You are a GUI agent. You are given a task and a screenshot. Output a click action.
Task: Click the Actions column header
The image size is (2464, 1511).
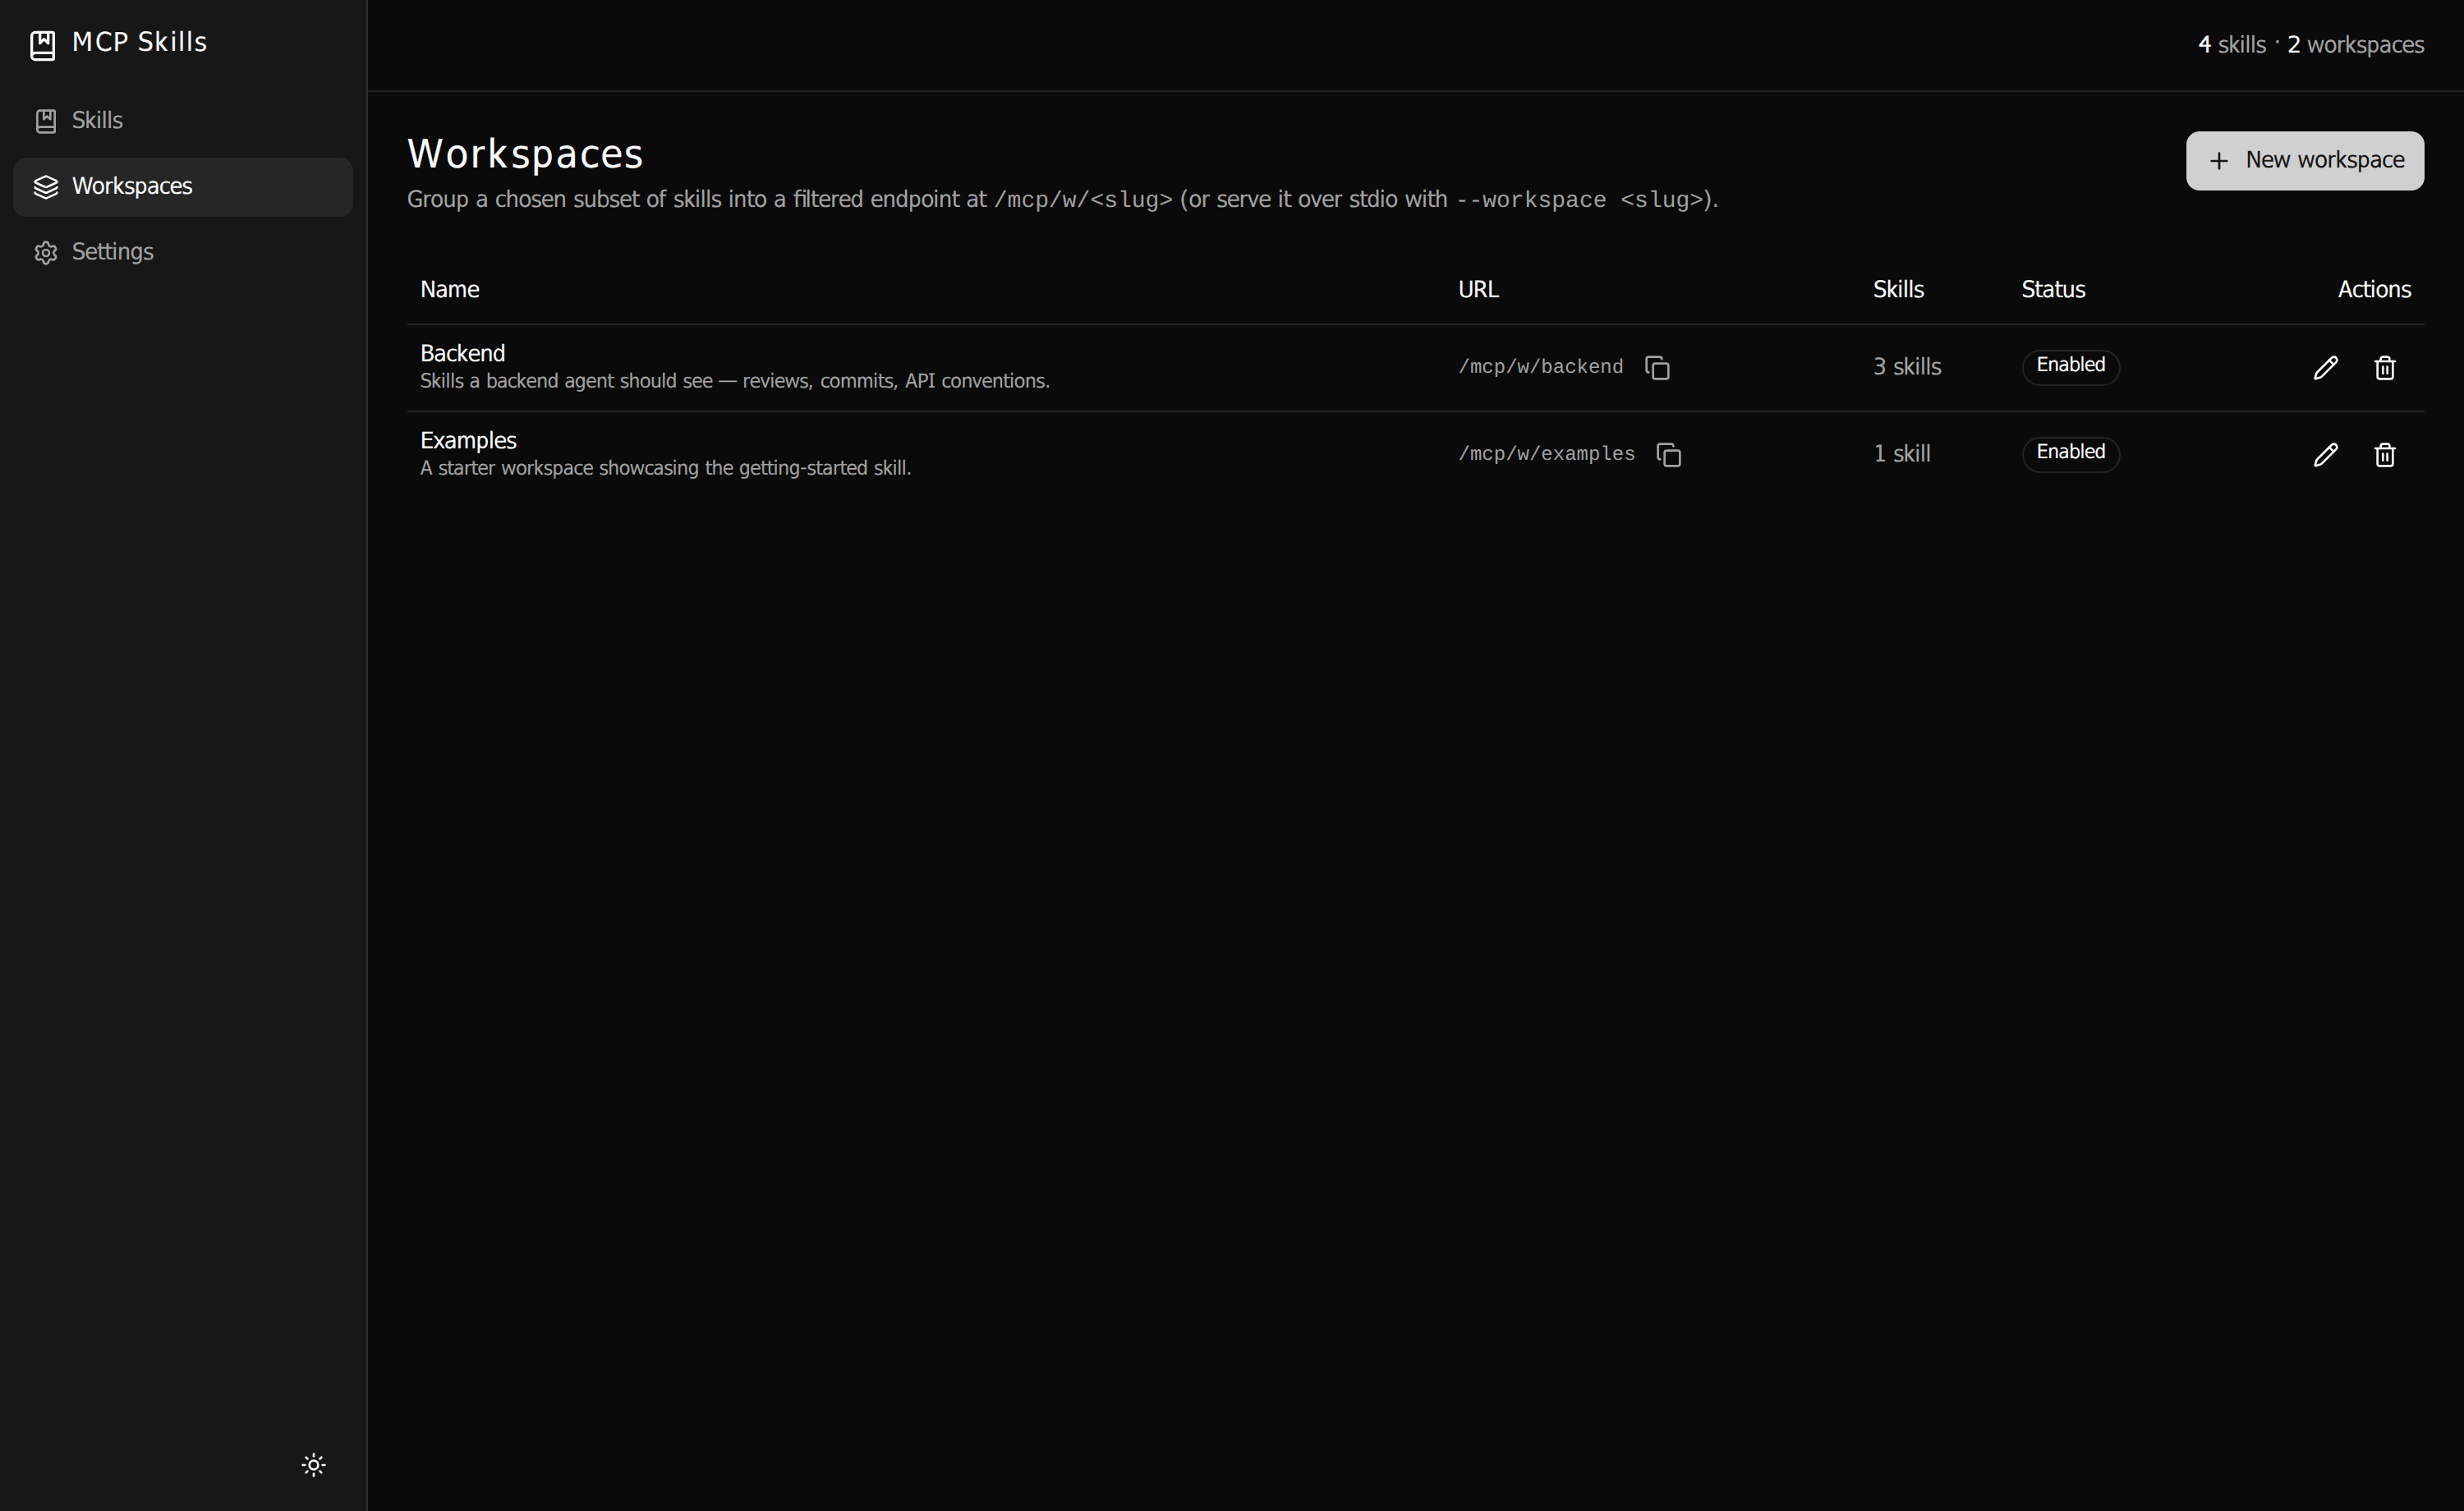tap(2374, 290)
